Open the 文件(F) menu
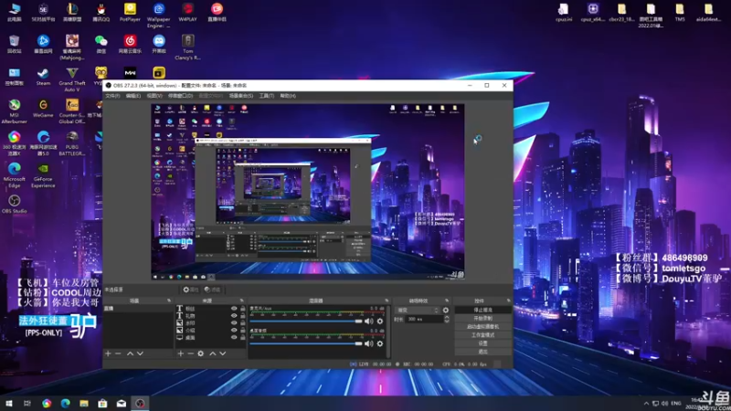The width and height of the screenshot is (731, 411). pyautogui.click(x=112, y=96)
